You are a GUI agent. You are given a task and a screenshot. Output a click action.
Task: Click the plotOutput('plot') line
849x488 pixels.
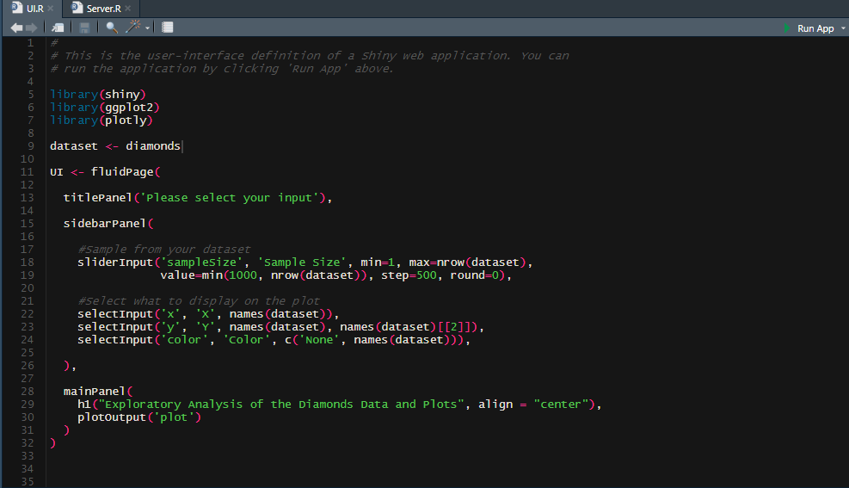[139, 417]
